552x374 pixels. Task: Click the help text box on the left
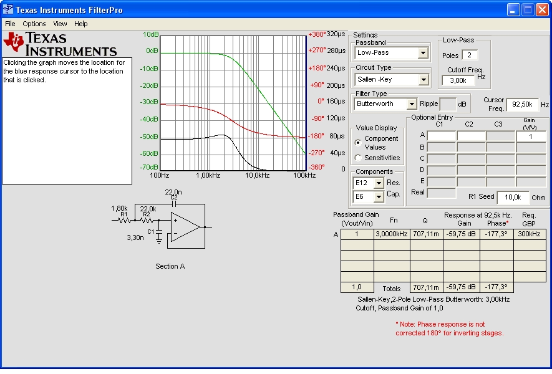tap(67, 121)
